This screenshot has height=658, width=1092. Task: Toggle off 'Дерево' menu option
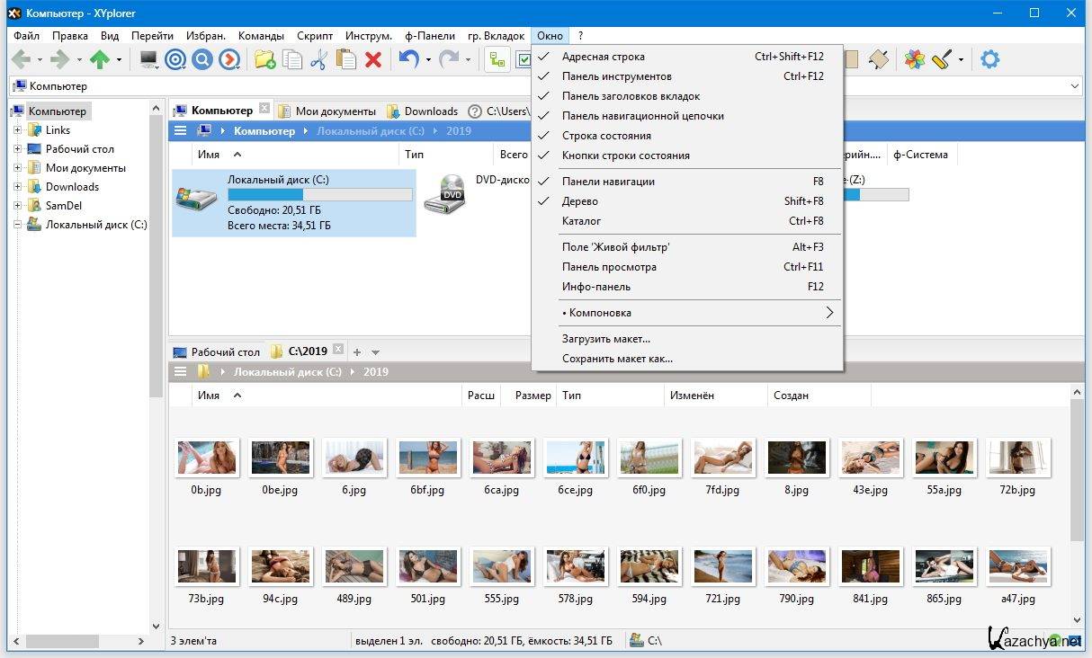[580, 201]
